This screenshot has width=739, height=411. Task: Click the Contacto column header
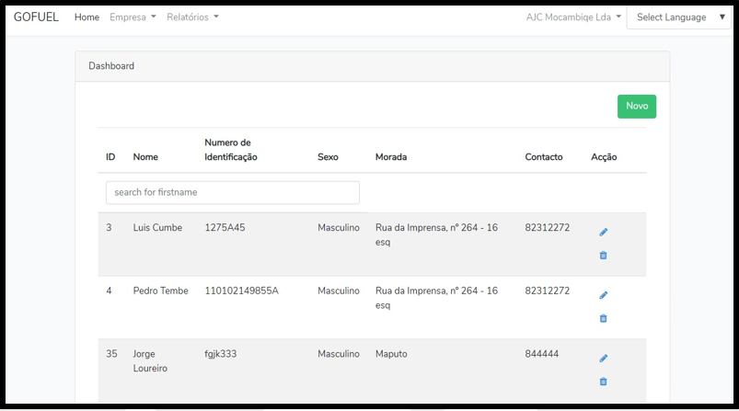(x=544, y=157)
